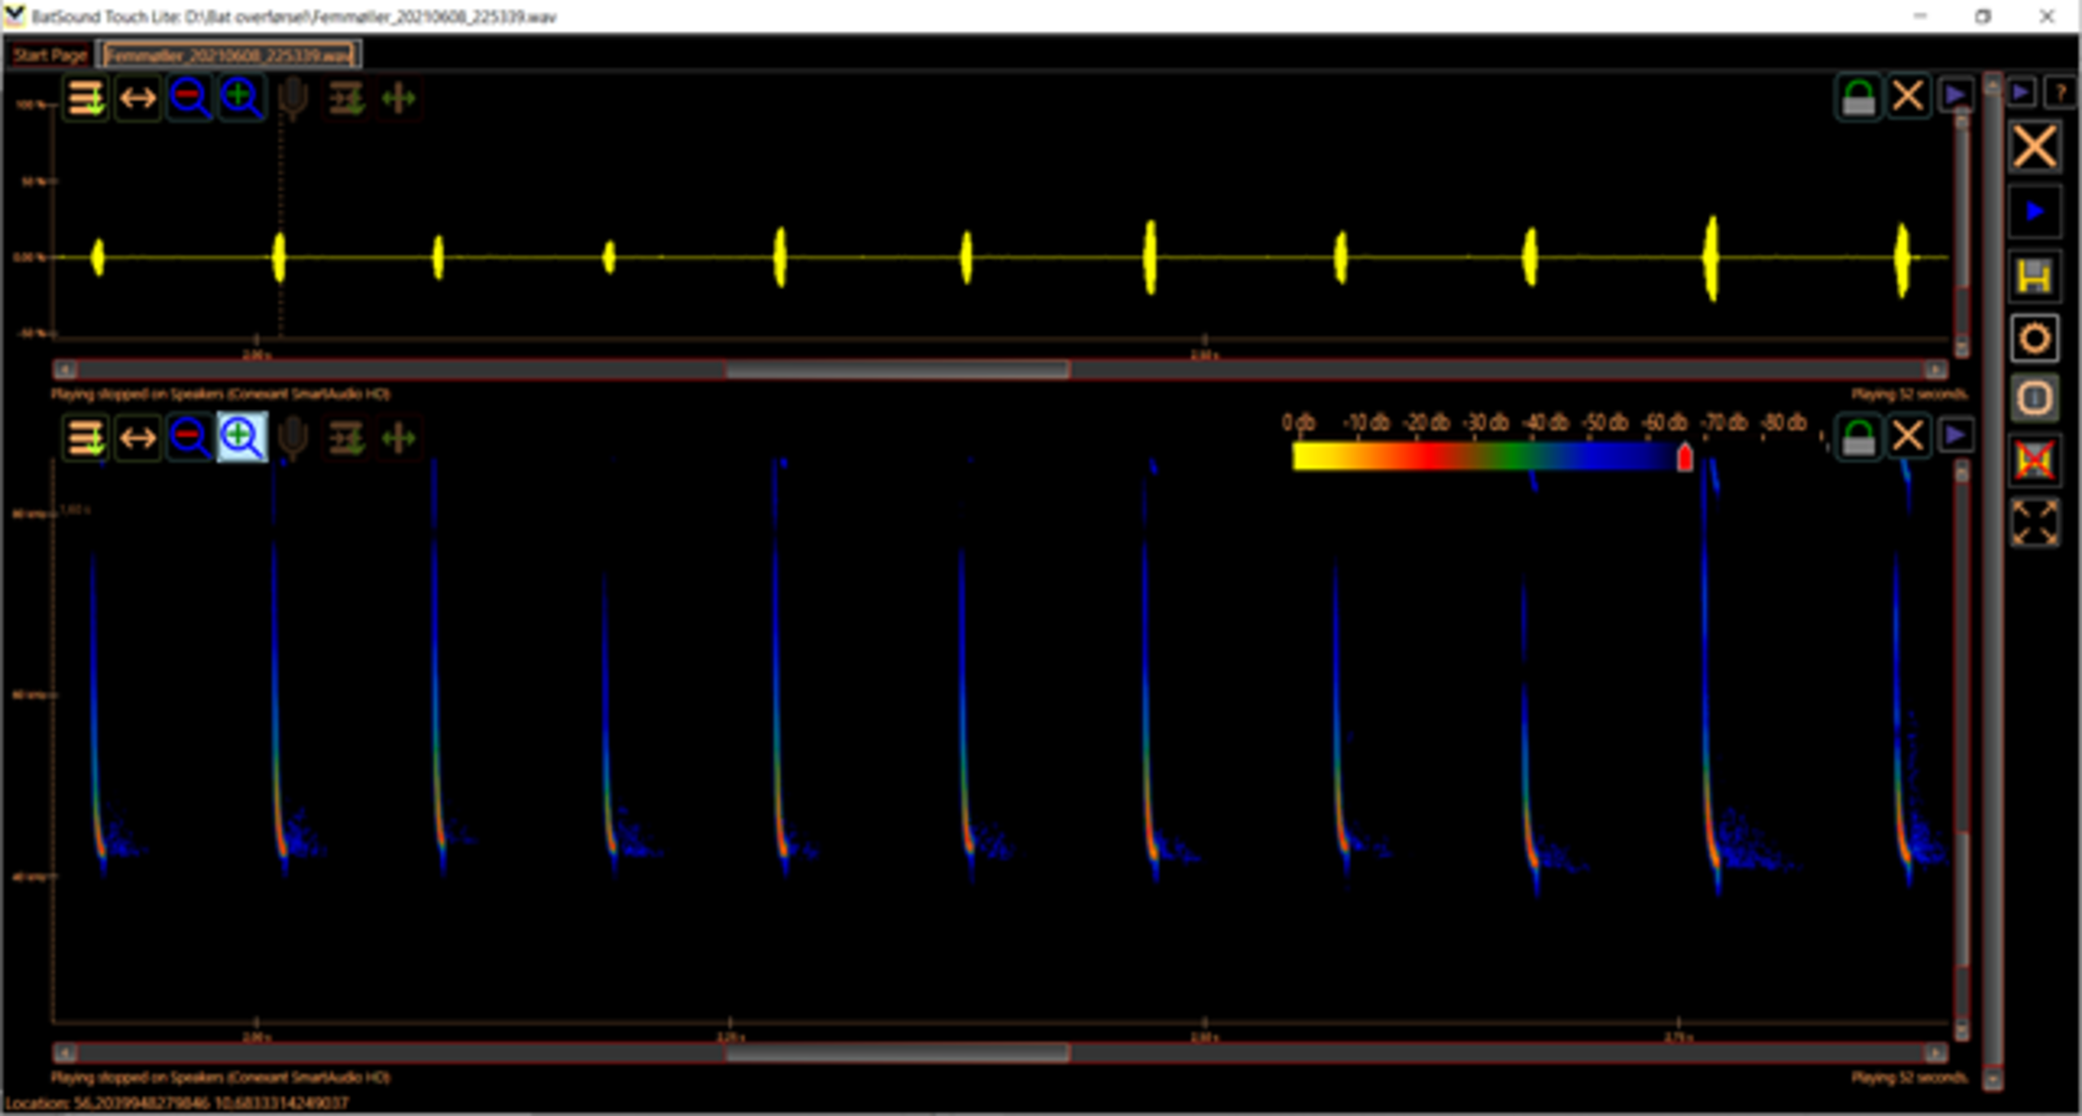Click fit-width double arrow in spectrogram toolbar

click(x=137, y=438)
